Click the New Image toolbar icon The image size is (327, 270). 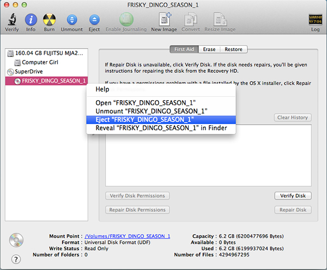pyautogui.click(x=164, y=20)
